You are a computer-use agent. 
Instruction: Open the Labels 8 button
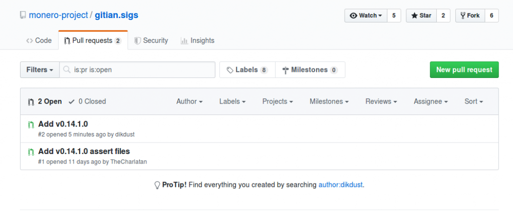point(247,69)
